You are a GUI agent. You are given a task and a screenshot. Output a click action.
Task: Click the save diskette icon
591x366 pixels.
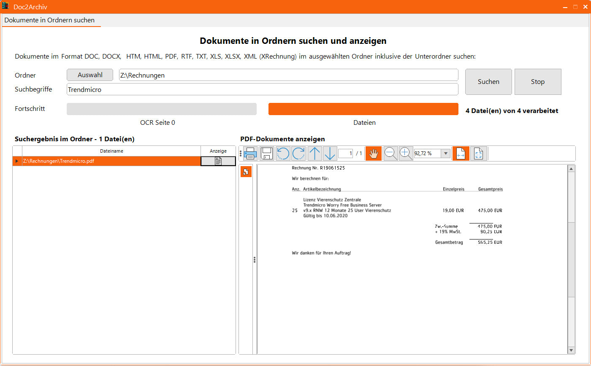(266, 153)
